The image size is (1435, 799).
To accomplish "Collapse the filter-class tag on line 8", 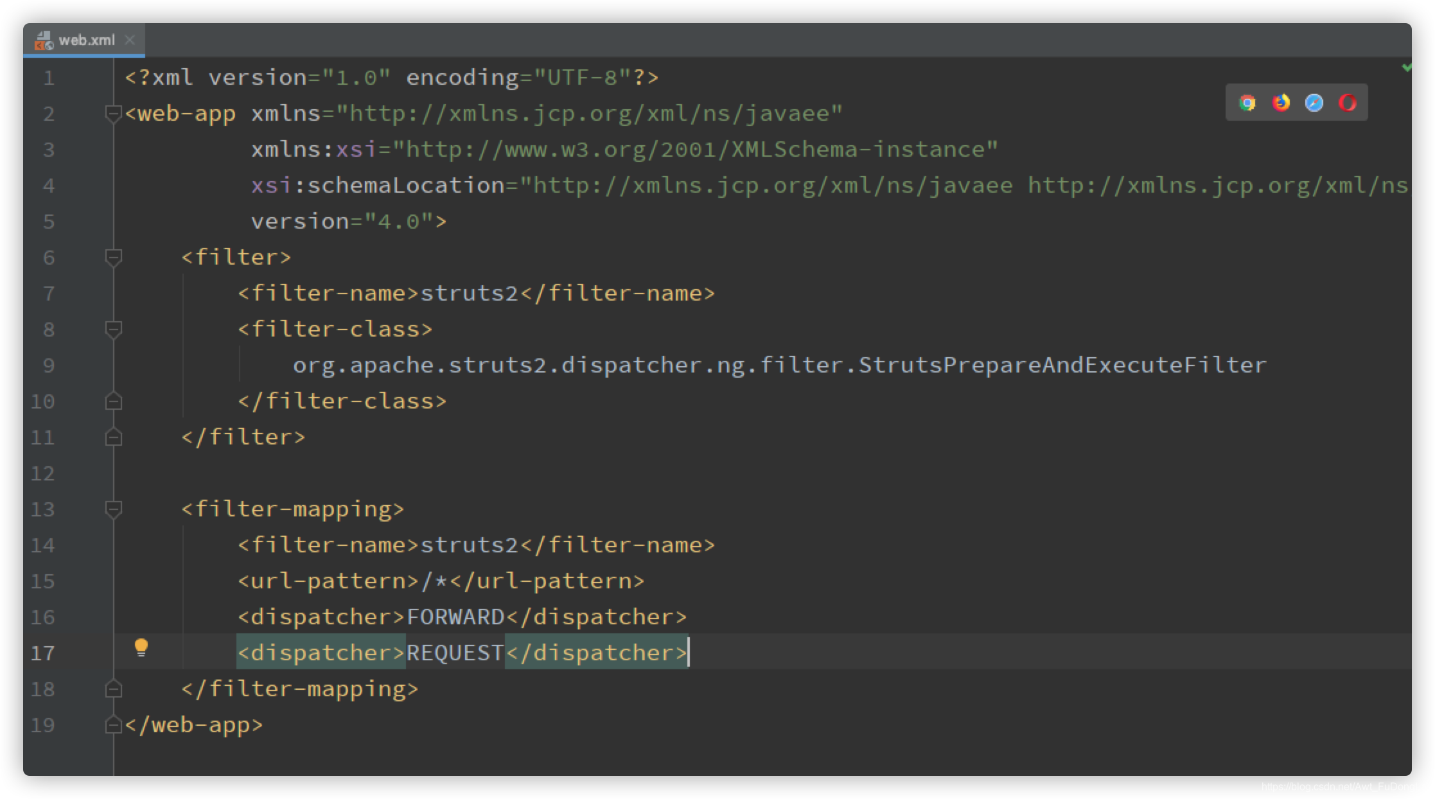I will 113,330.
